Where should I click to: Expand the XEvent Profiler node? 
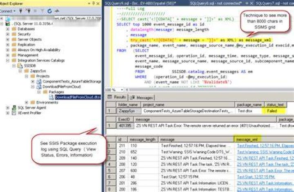click(x=8, y=113)
